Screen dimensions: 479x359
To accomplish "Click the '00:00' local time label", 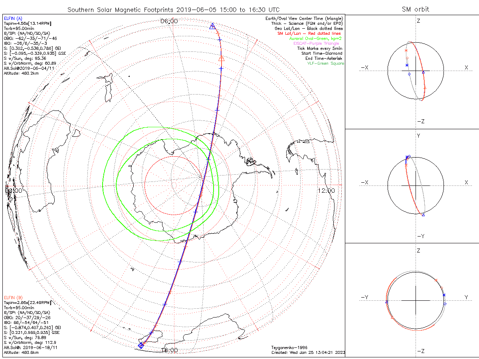I will (13, 191).
